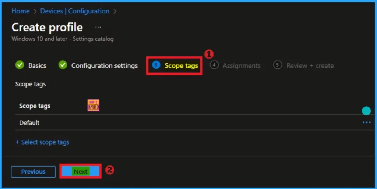Open Default scope tag ellipsis menu
The height and width of the screenshot is (189, 377).
pyautogui.click(x=366, y=122)
